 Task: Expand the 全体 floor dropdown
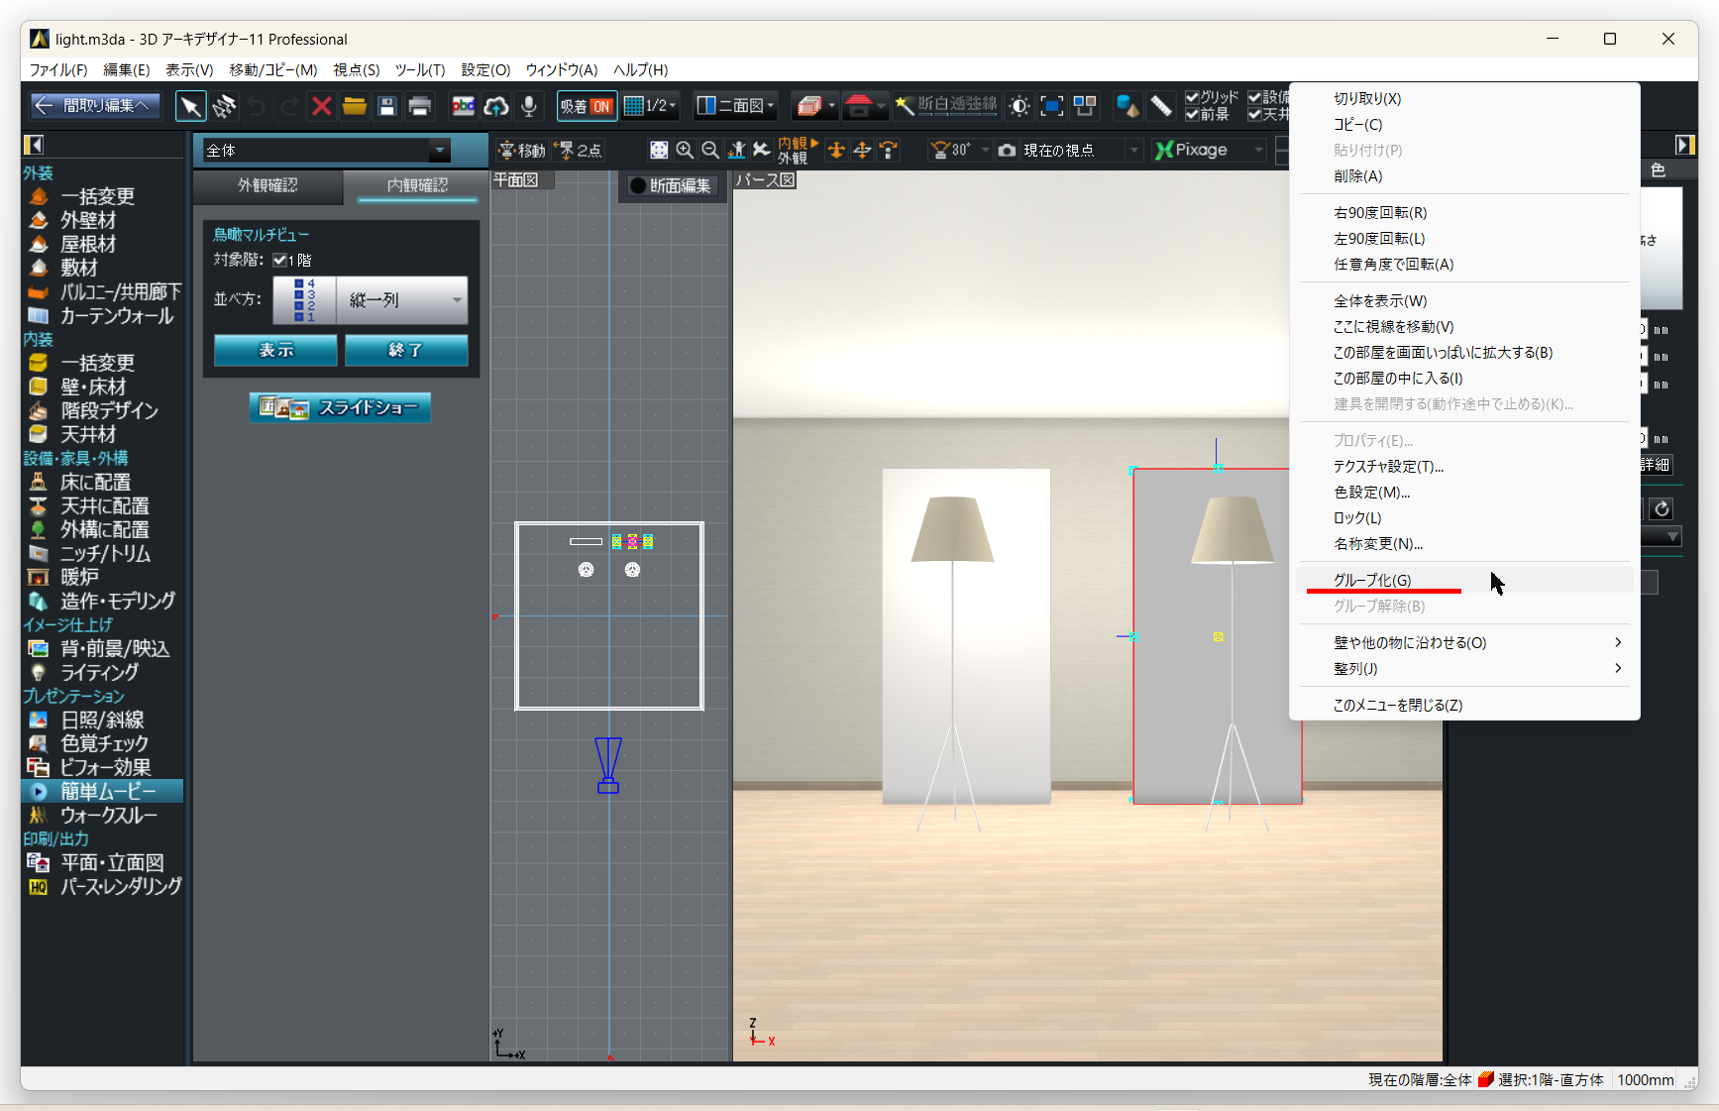point(439,151)
